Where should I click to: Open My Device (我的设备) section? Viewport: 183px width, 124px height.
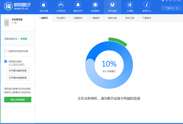[x=43, y=7]
